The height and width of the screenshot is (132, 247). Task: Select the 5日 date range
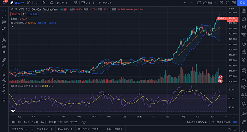19,123
